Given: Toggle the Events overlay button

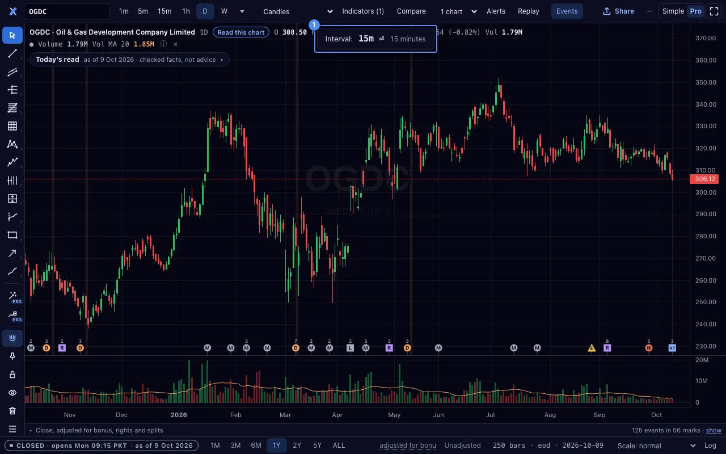Looking at the screenshot, I should pyautogui.click(x=567, y=11).
